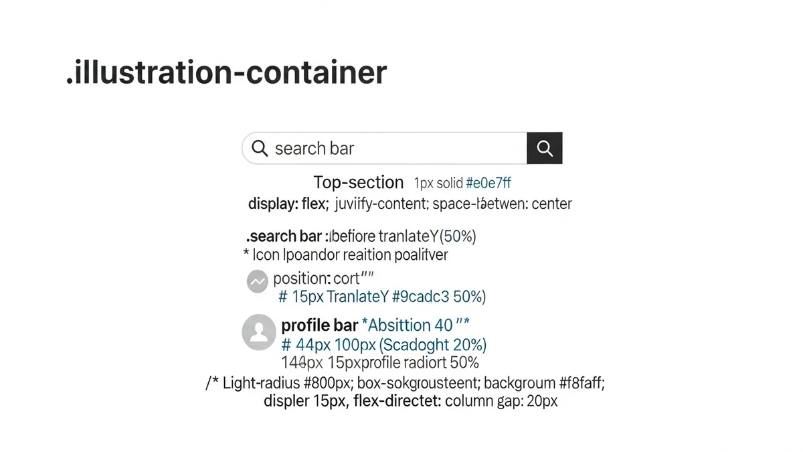Click the display: flex property line
Image resolution: width=803 pixels, height=452 pixels.
click(410, 204)
